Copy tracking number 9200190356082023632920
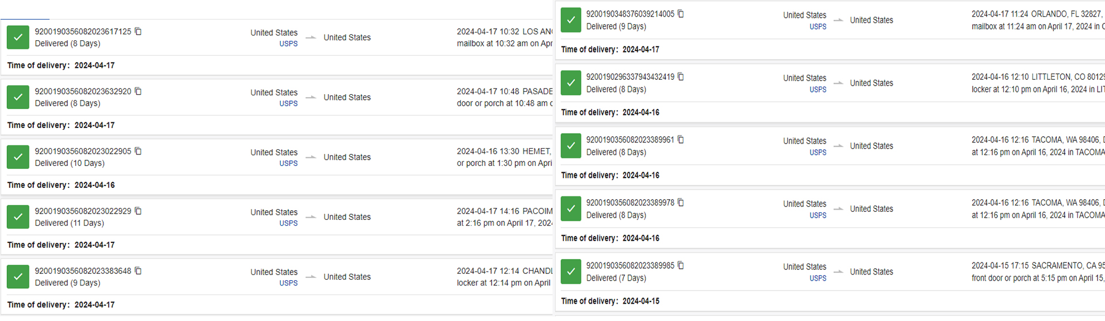1105x321 pixels. [x=138, y=91]
